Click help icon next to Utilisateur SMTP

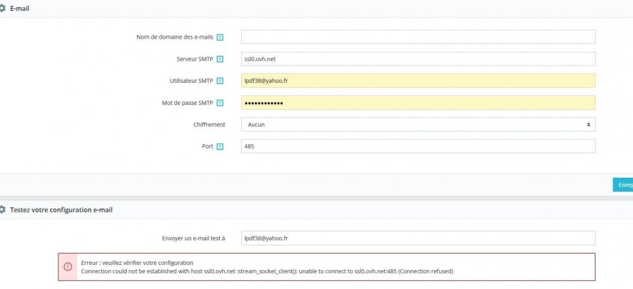(220, 80)
